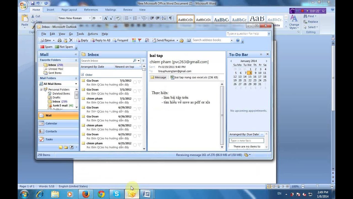The image size is (353, 199).
Task: Collapse the Older message group
Action: coord(82,75)
